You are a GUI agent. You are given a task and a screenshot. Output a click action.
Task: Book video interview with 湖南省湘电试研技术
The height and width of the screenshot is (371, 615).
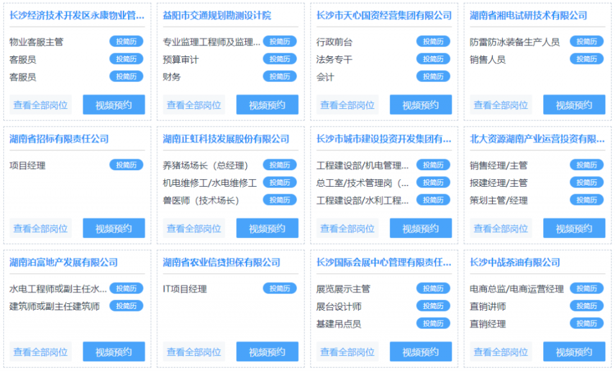(x=574, y=105)
